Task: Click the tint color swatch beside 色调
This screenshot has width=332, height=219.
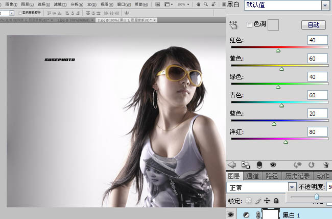Action: click(273, 24)
